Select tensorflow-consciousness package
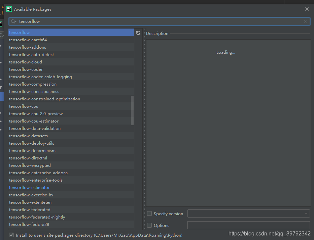Image resolution: width=314 pixels, height=240 pixels. [x=71, y=91]
